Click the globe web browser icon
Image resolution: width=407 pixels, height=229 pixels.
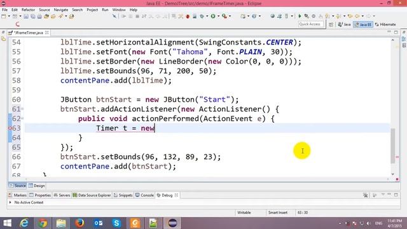coord(272,16)
